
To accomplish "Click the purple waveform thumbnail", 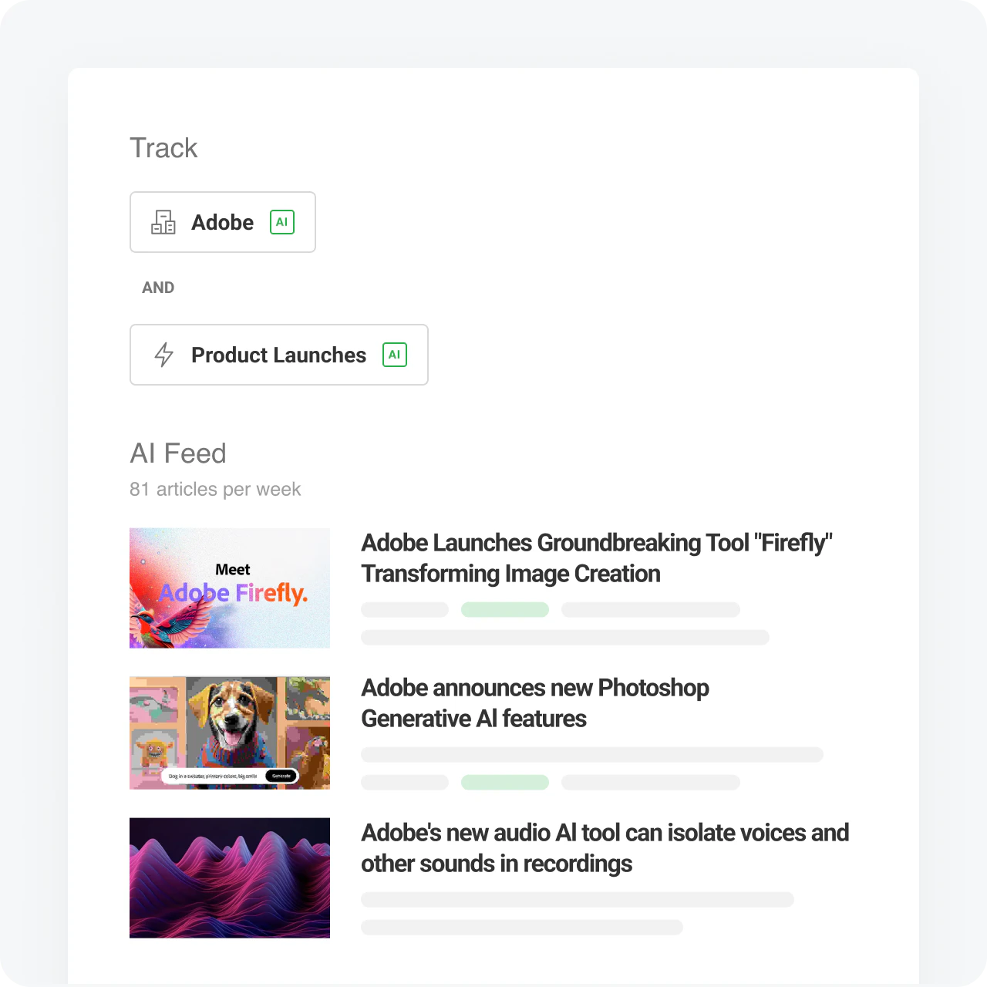I will point(229,878).
